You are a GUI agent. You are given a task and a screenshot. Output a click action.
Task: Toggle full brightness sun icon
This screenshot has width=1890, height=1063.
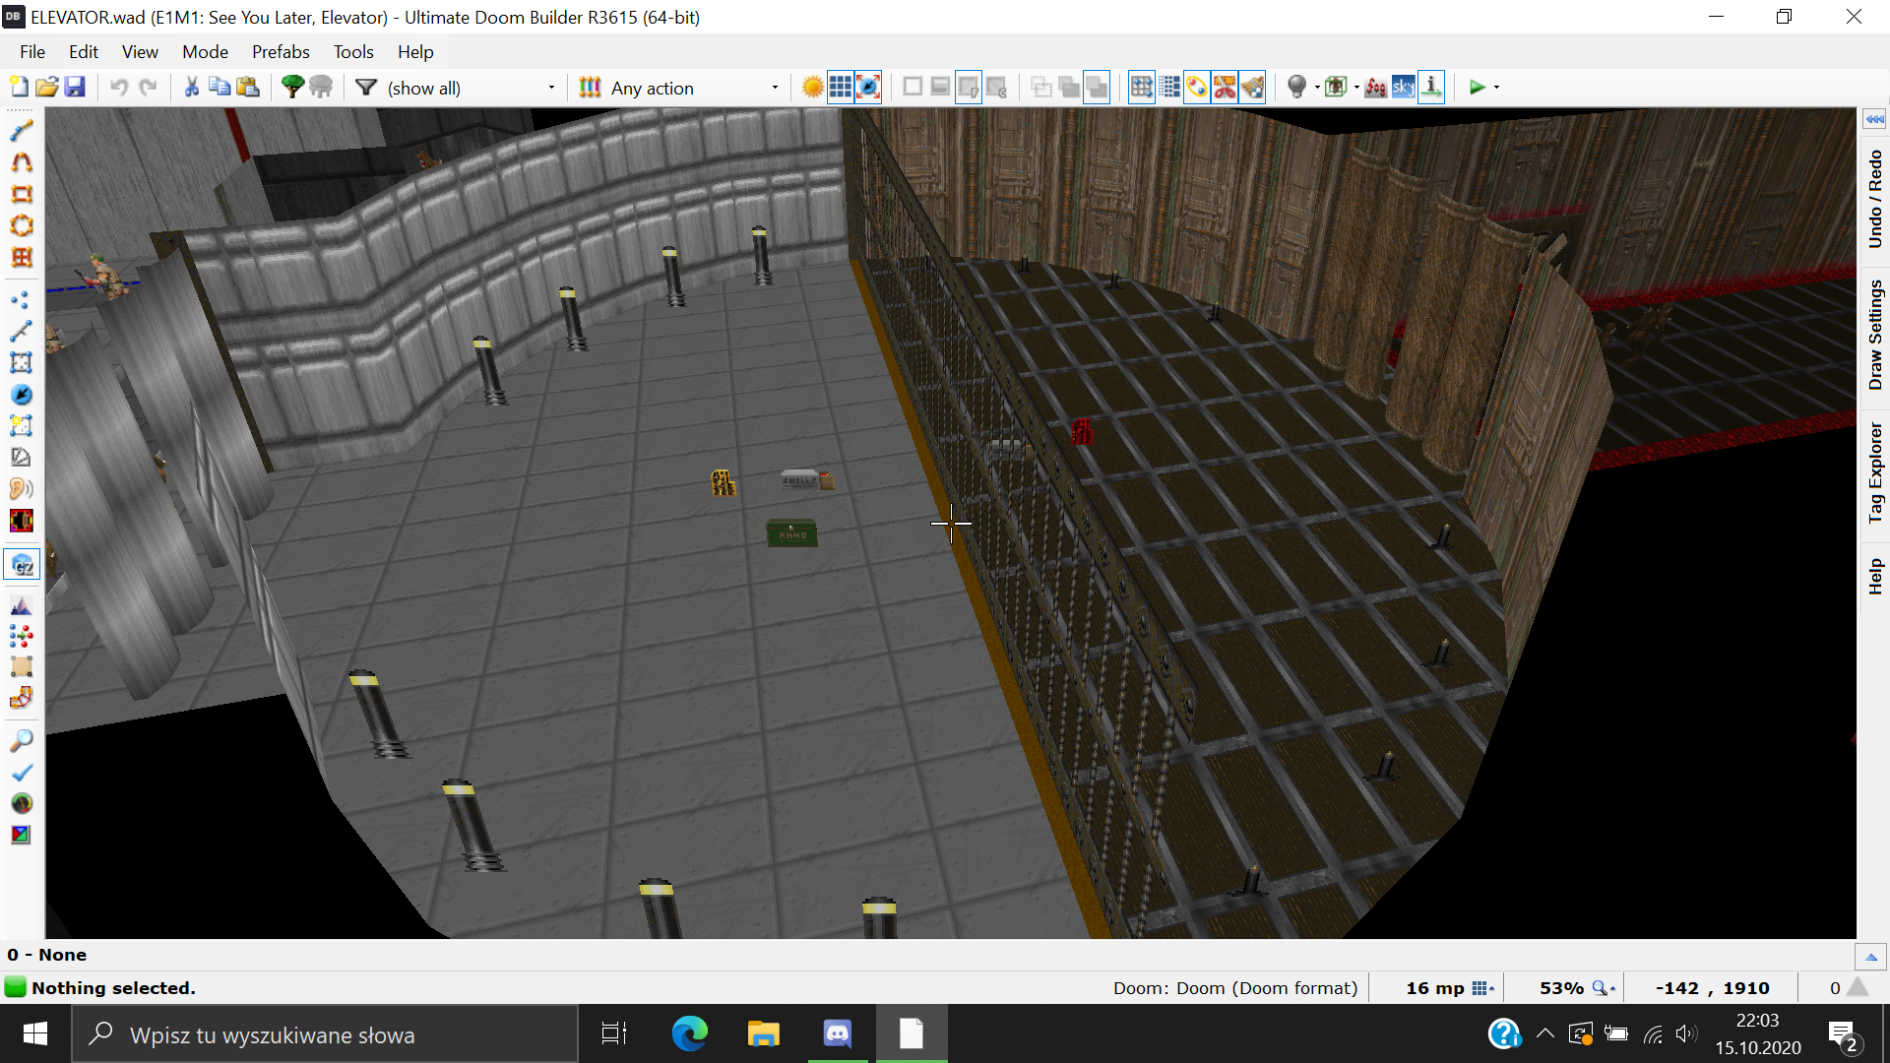coord(812,88)
